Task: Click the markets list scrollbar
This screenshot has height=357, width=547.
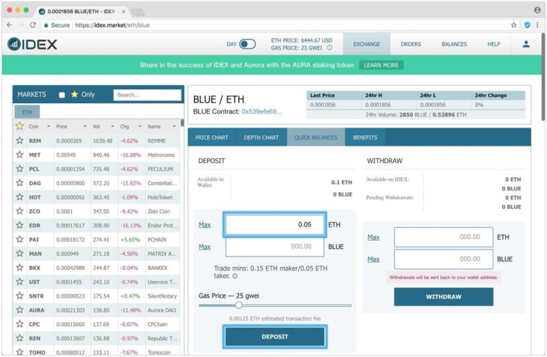Action: (182, 123)
